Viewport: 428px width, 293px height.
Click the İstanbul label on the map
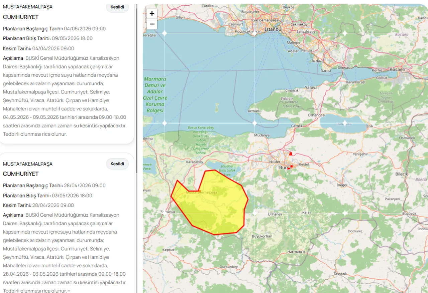(x=274, y=29)
